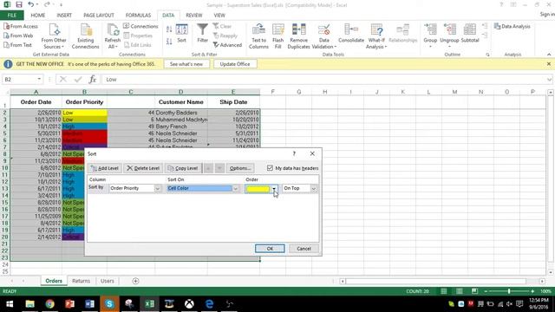This screenshot has height=312, width=555.
Task: Click the Sort dialog help question mark
Action: [x=294, y=153]
